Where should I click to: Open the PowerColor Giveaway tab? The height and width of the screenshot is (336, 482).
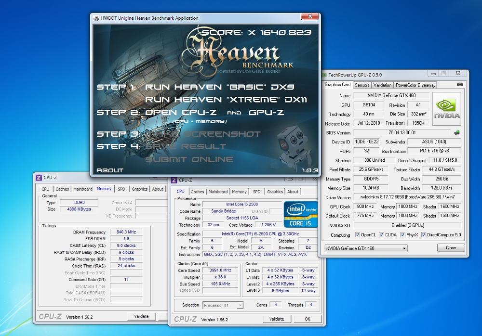[415, 85]
